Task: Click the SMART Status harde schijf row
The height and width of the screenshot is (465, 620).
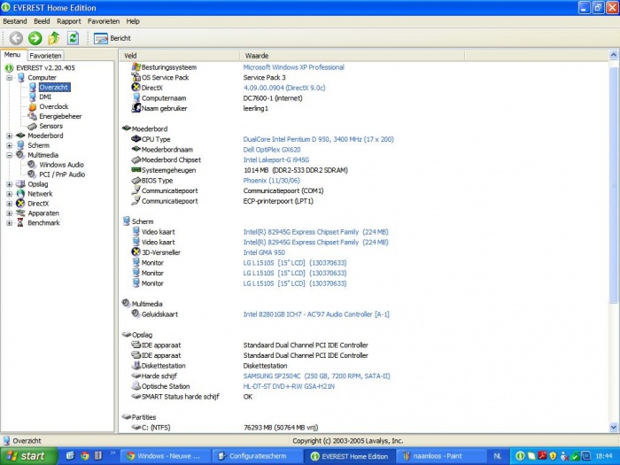Action: [x=180, y=397]
